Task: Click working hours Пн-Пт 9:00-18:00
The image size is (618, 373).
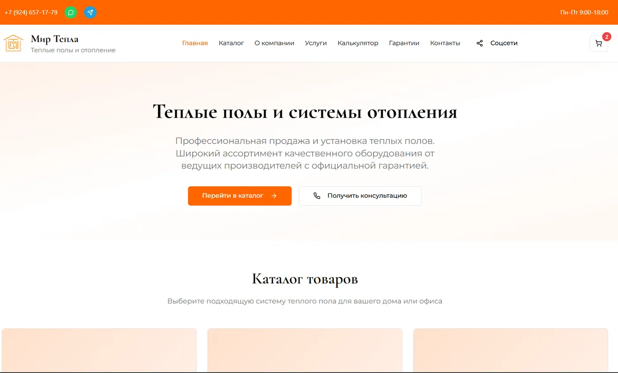Action: (x=584, y=12)
